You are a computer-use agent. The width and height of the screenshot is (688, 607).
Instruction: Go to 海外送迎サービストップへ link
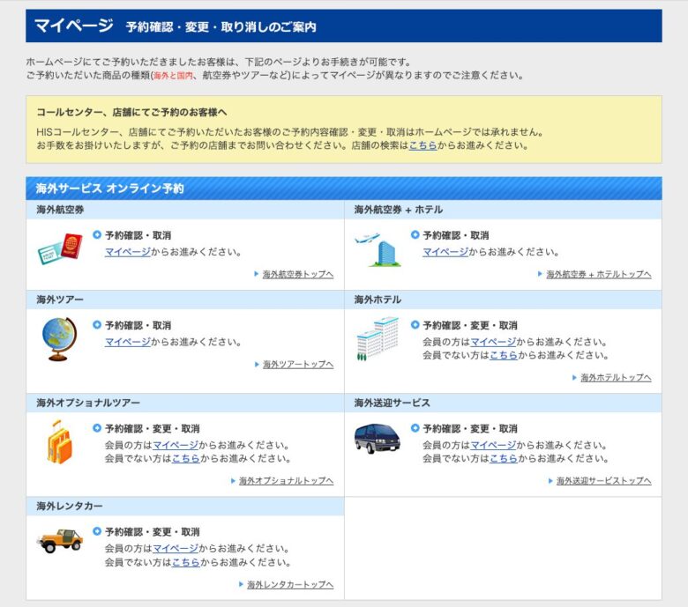(x=603, y=481)
